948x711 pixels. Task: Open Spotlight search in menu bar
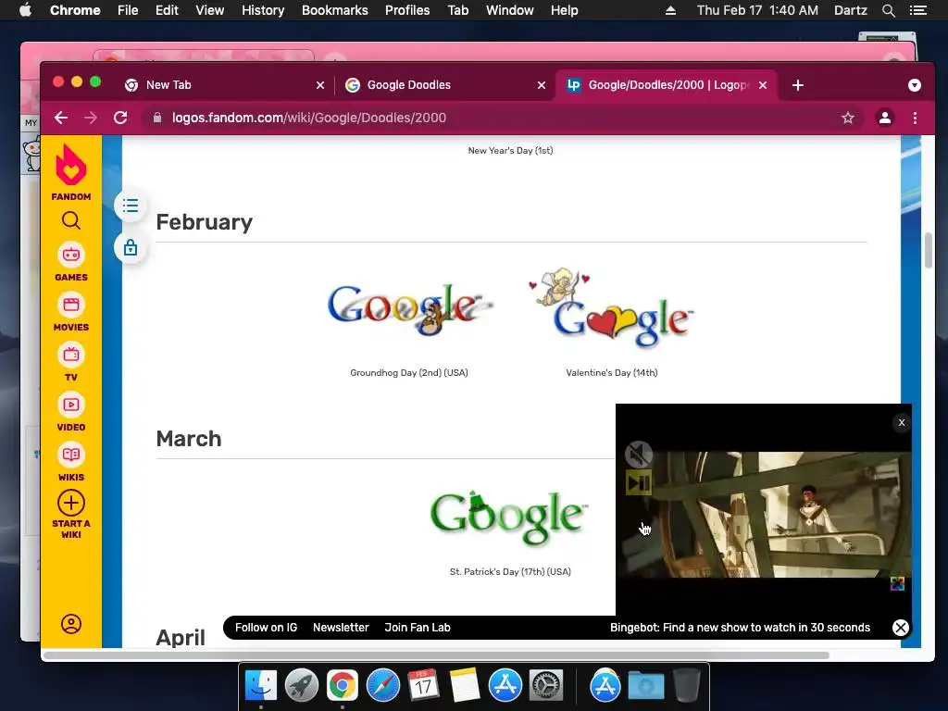pyautogui.click(x=888, y=10)
